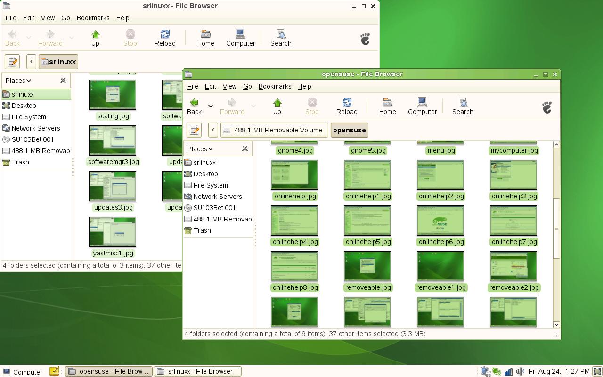
Task: Click scroll up arrow in opensuse window
Action: pyautogui.click(x=556, y=144)
